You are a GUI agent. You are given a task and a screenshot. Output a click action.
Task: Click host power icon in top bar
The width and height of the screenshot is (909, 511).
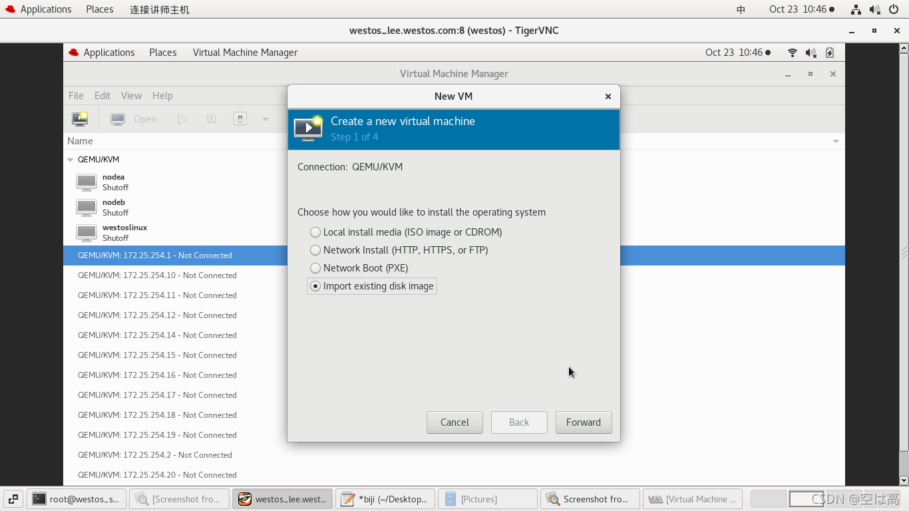tap(893, 9)
